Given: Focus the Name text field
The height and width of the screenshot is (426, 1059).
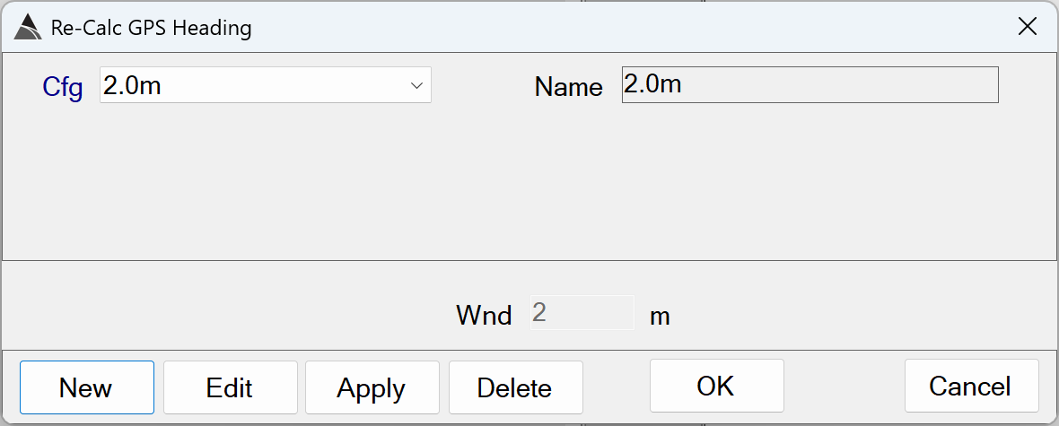Looking at the screenshot, I should [x=810, y=85].
